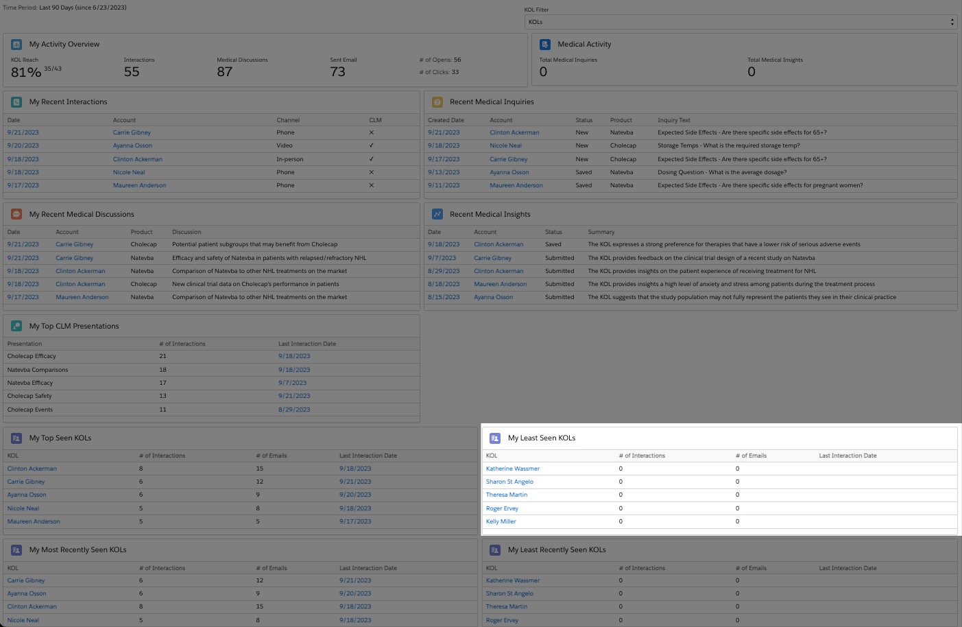Click the Last Interaction Date header in My Least Seen KOLs
The width and height of the screenshot is (962, 627).
click(x=847, y=456)
